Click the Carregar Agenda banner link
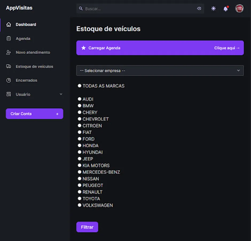 160,48
